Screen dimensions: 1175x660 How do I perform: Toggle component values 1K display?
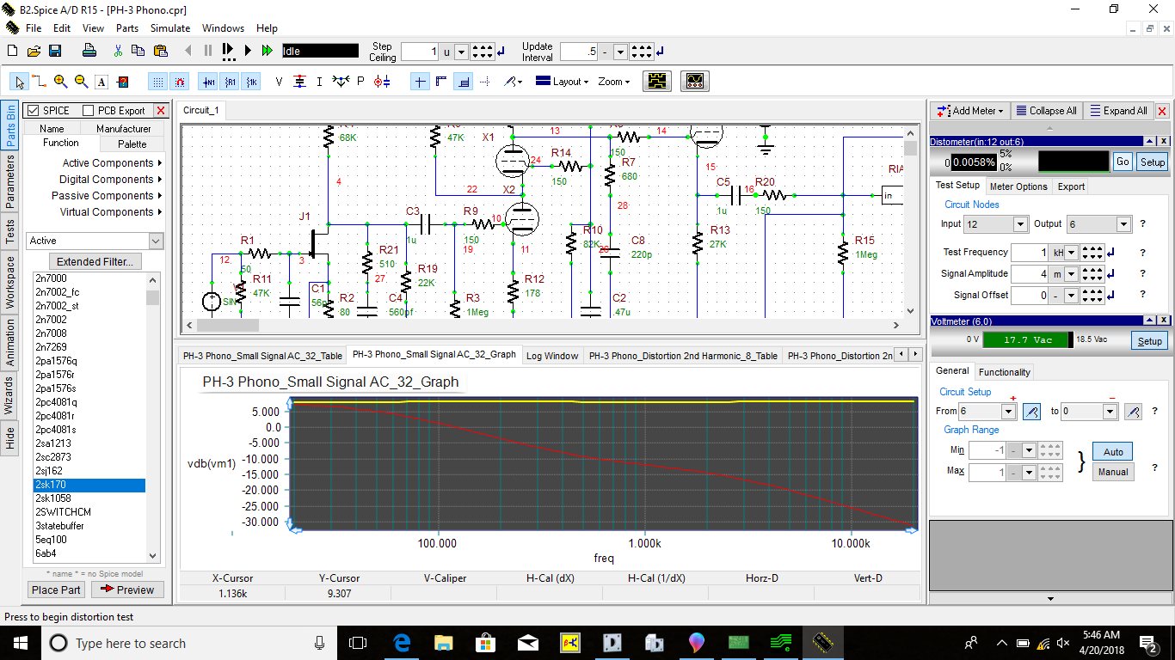[250, 82]
